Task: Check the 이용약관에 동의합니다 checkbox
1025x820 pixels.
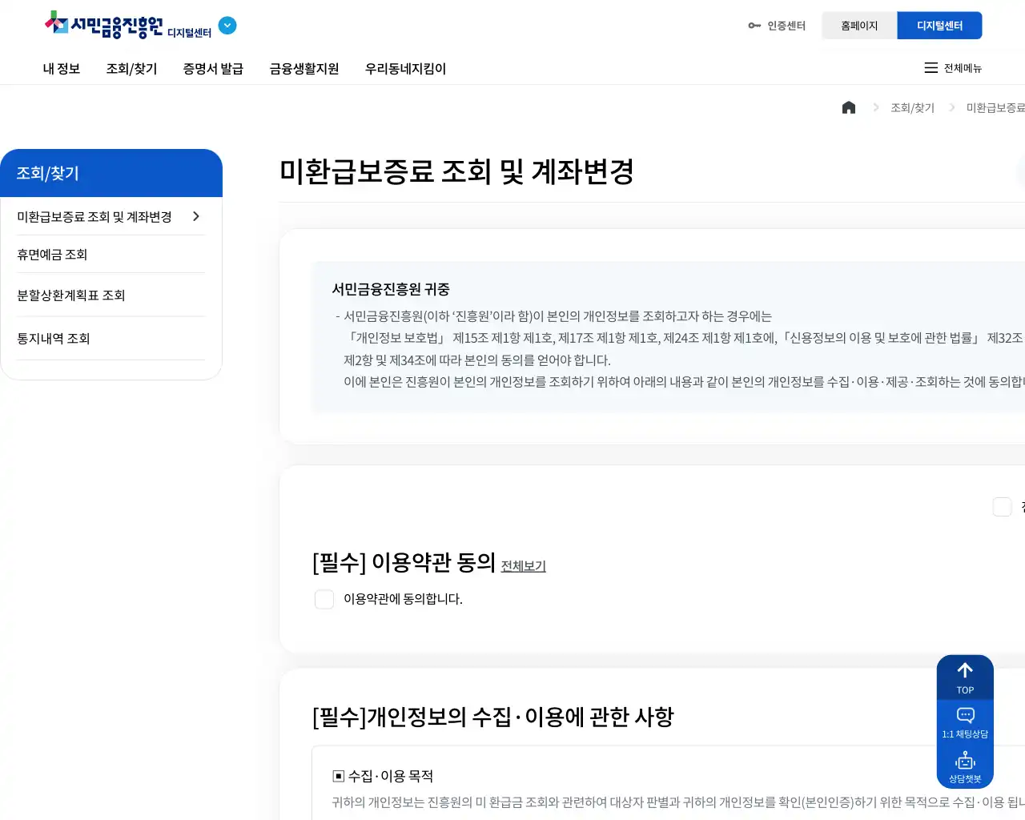Action: 324,599
